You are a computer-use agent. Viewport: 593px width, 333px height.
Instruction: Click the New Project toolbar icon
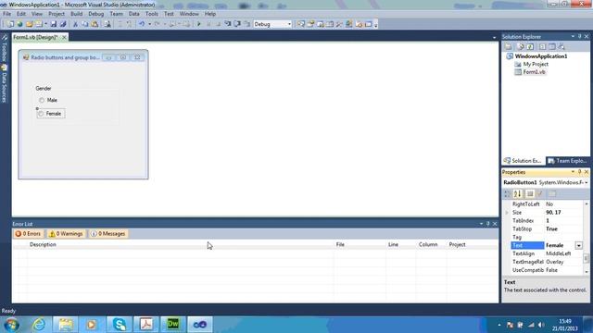tap(10, 24)
